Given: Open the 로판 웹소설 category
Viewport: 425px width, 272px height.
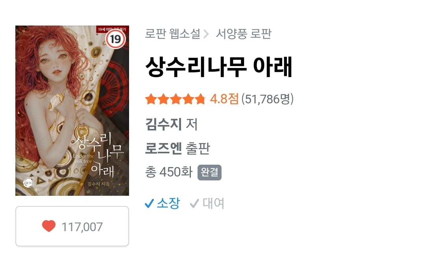Looking at the screenshot, I should coord(173,34).
